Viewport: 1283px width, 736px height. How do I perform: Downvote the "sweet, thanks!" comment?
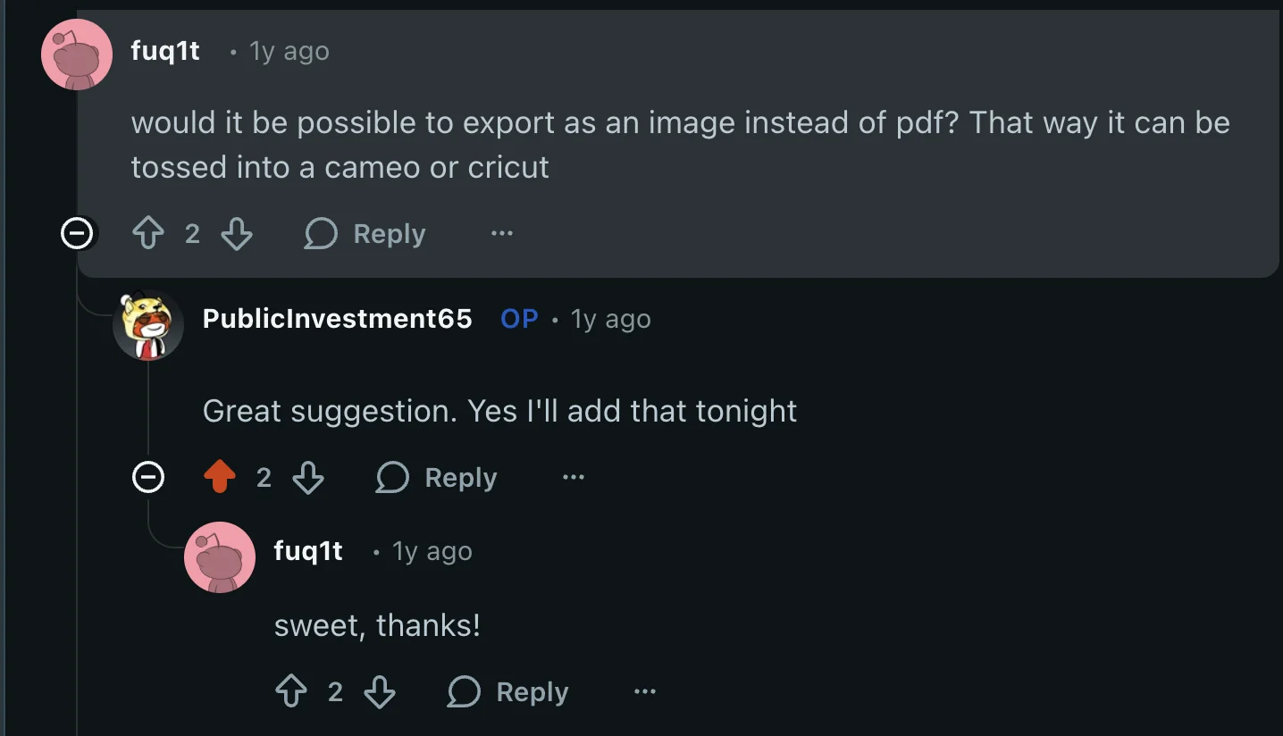coord(380,690)
